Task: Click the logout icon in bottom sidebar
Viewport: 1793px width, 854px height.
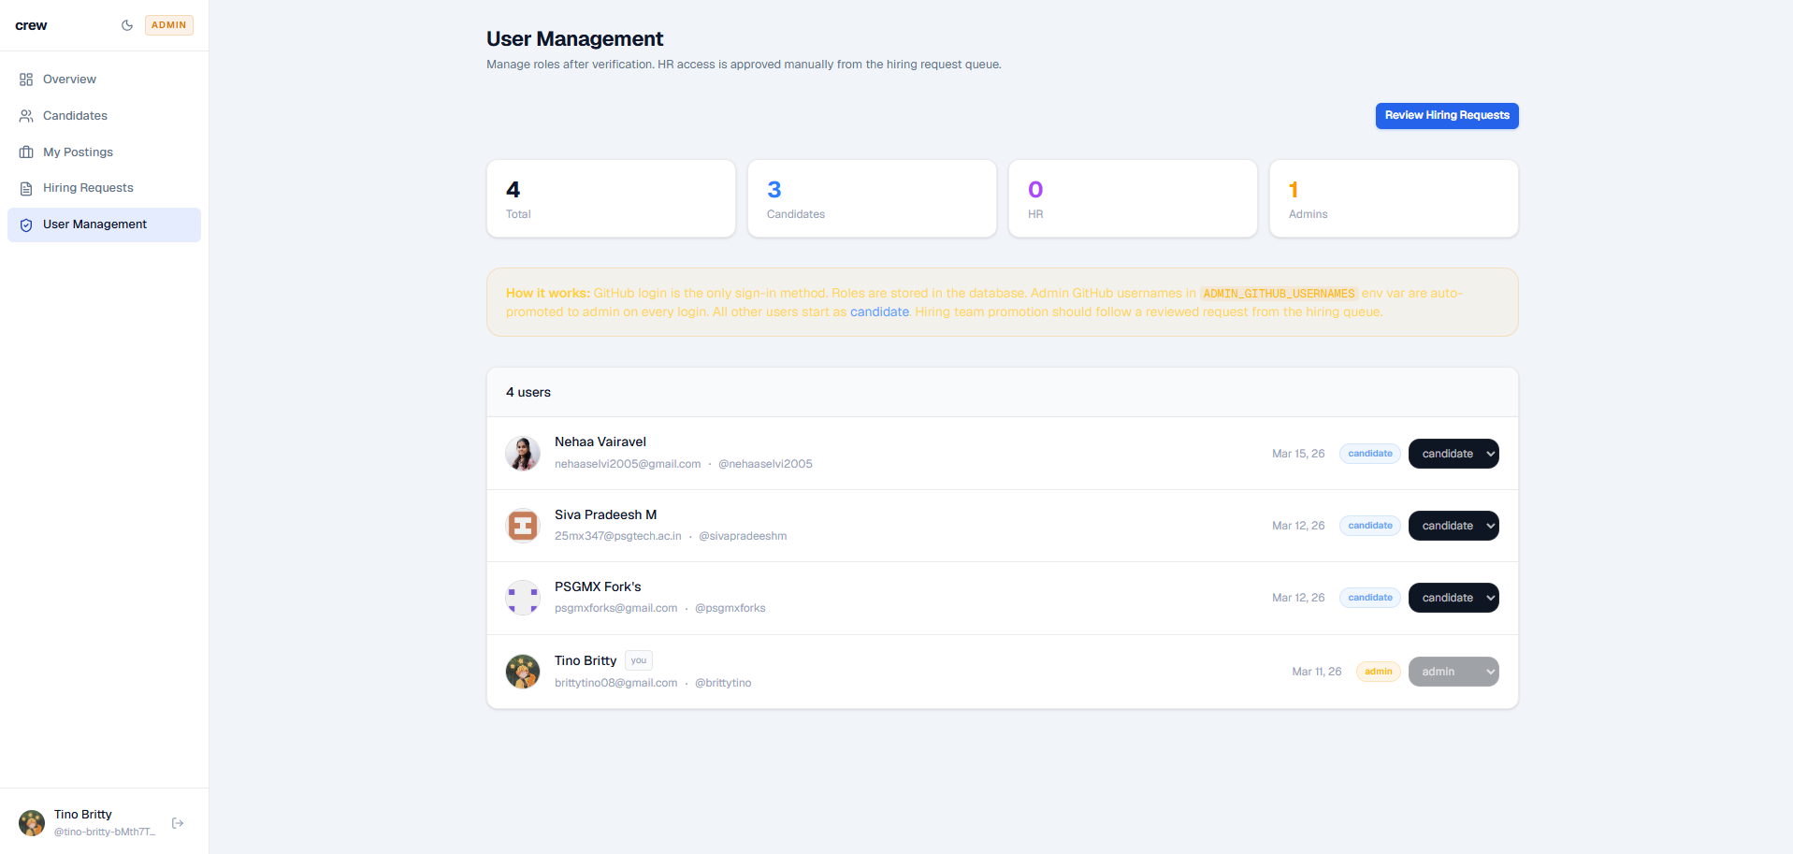Action: (177, 822)
